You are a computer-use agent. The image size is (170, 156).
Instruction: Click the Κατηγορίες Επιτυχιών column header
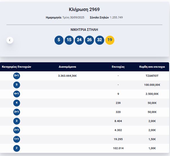[x=16, y=67]
